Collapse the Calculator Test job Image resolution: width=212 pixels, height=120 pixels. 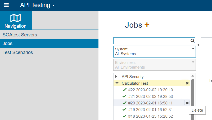(117, 83)
